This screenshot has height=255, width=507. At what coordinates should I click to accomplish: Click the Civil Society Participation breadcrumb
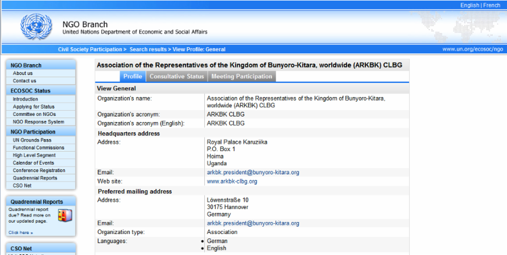coord(90,49)
